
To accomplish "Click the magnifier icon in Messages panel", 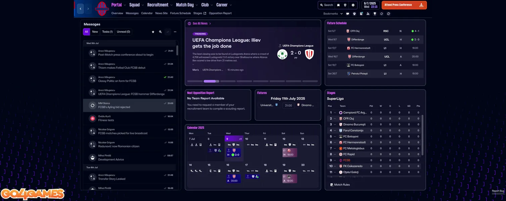I will [160, 32].
